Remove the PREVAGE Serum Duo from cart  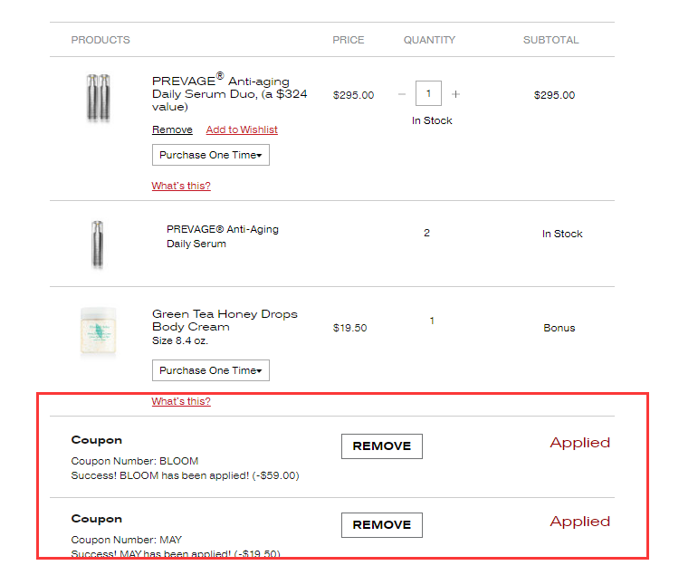click(172, 129)
